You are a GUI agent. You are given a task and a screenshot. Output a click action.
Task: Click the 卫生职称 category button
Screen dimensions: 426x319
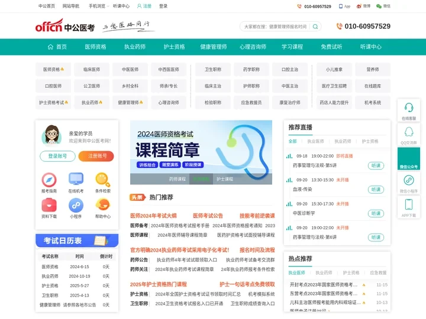(213, 70)
